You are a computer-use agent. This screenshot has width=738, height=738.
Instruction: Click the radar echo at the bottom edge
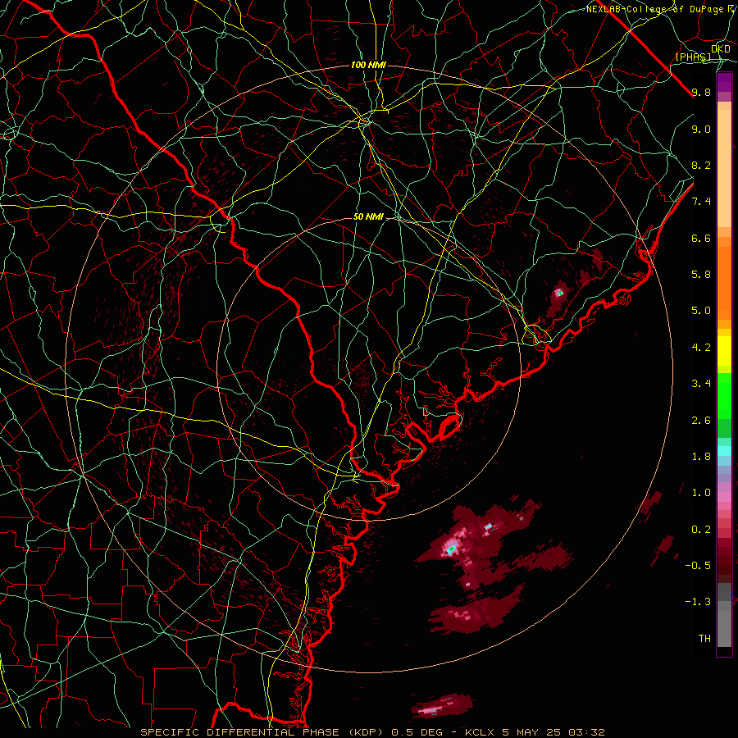(x=441, y=707)
